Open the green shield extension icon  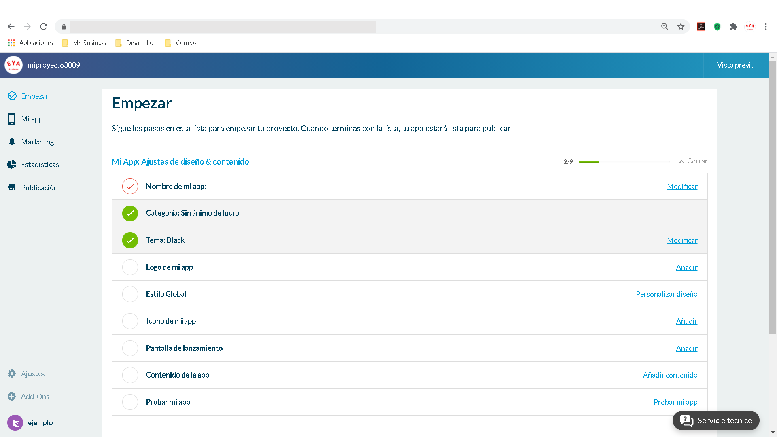717,27
